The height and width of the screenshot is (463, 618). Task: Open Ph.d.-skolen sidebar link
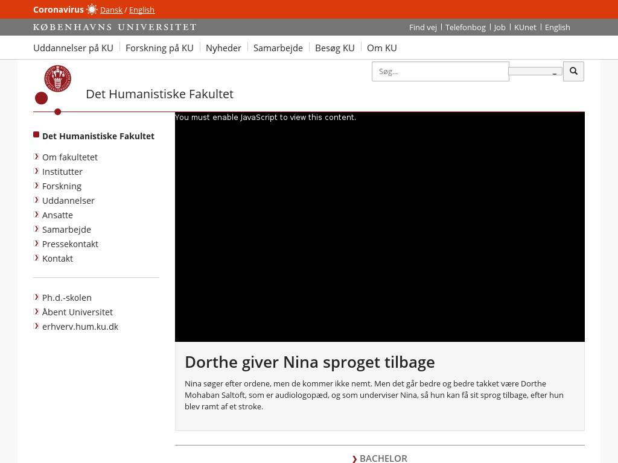point(66,297)
